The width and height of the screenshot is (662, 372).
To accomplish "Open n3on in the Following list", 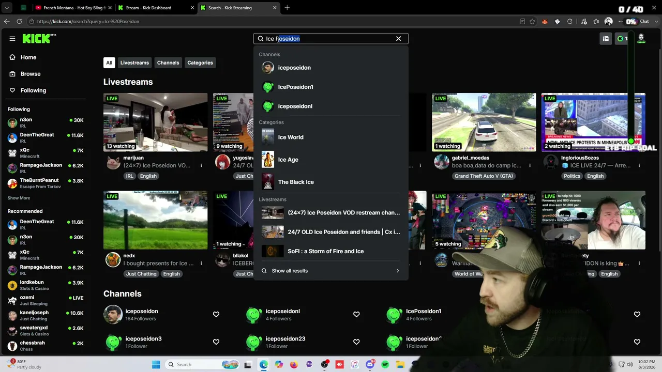I will (x=46, y=123).
